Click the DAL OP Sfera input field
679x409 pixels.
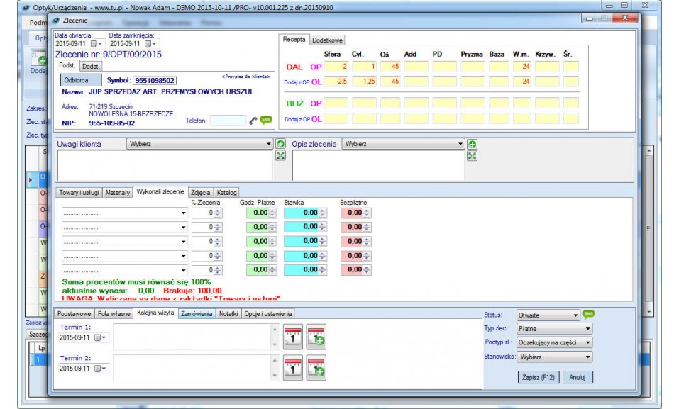pos(336,67)
